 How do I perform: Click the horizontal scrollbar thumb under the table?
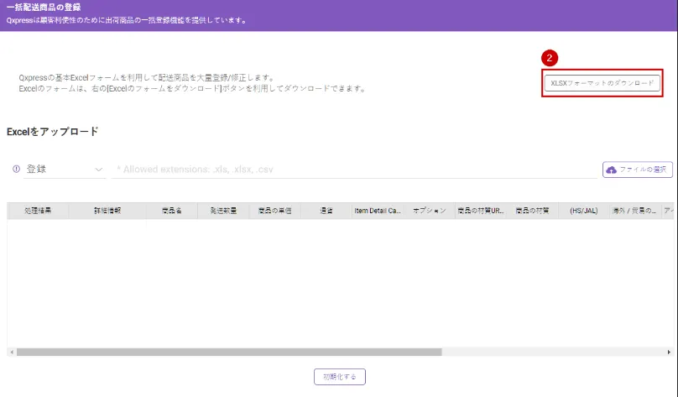(x=229, y=352)
